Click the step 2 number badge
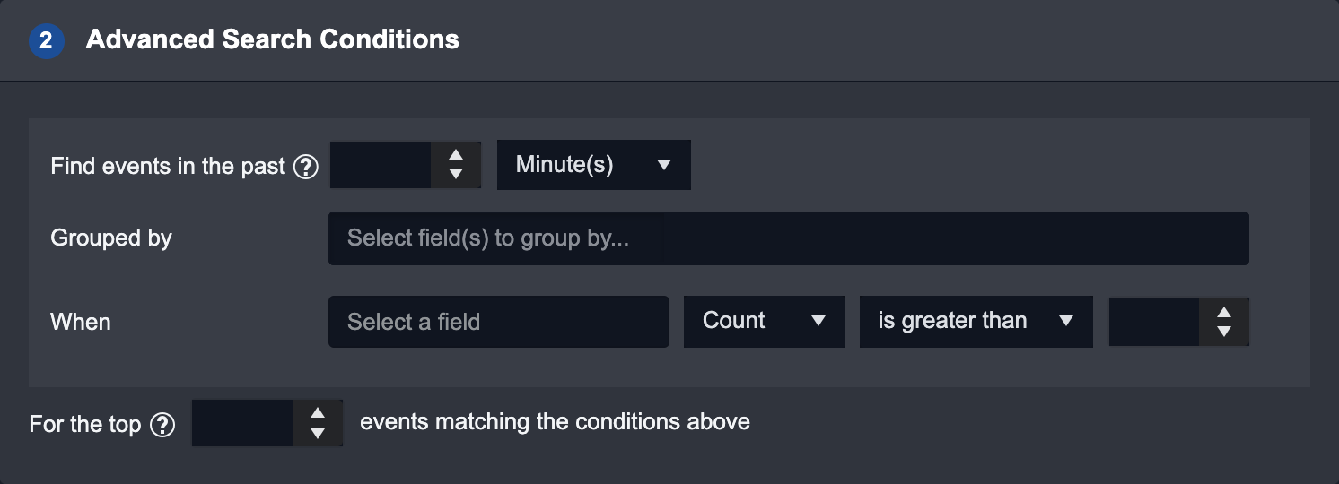The height and width of the screenshot is (484, 1339). (47, 40)
